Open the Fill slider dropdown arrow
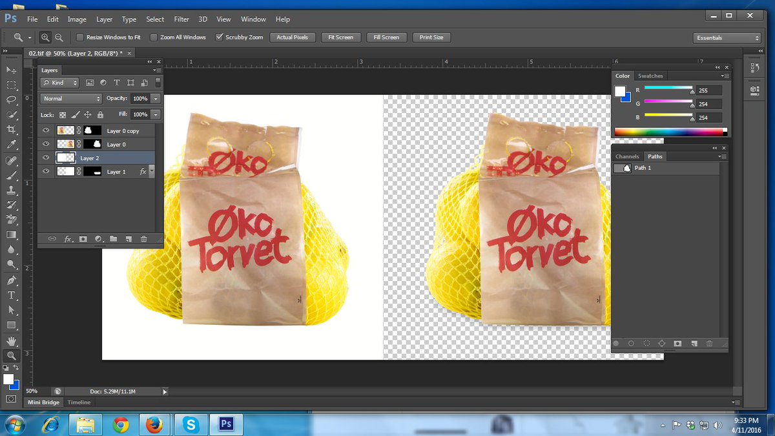This screenshot has width=775, height=436. (156, 114)
